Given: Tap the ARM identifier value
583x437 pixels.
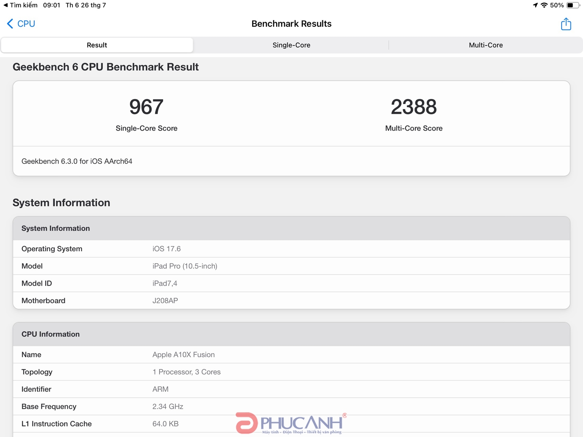Looking at the screenshot, I should click(160, 390).
